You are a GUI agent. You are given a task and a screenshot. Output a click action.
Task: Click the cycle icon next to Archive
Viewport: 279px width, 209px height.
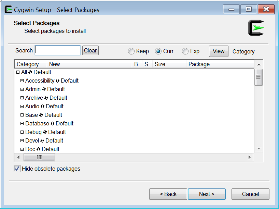pyautogui.click(x=46, y=98)
